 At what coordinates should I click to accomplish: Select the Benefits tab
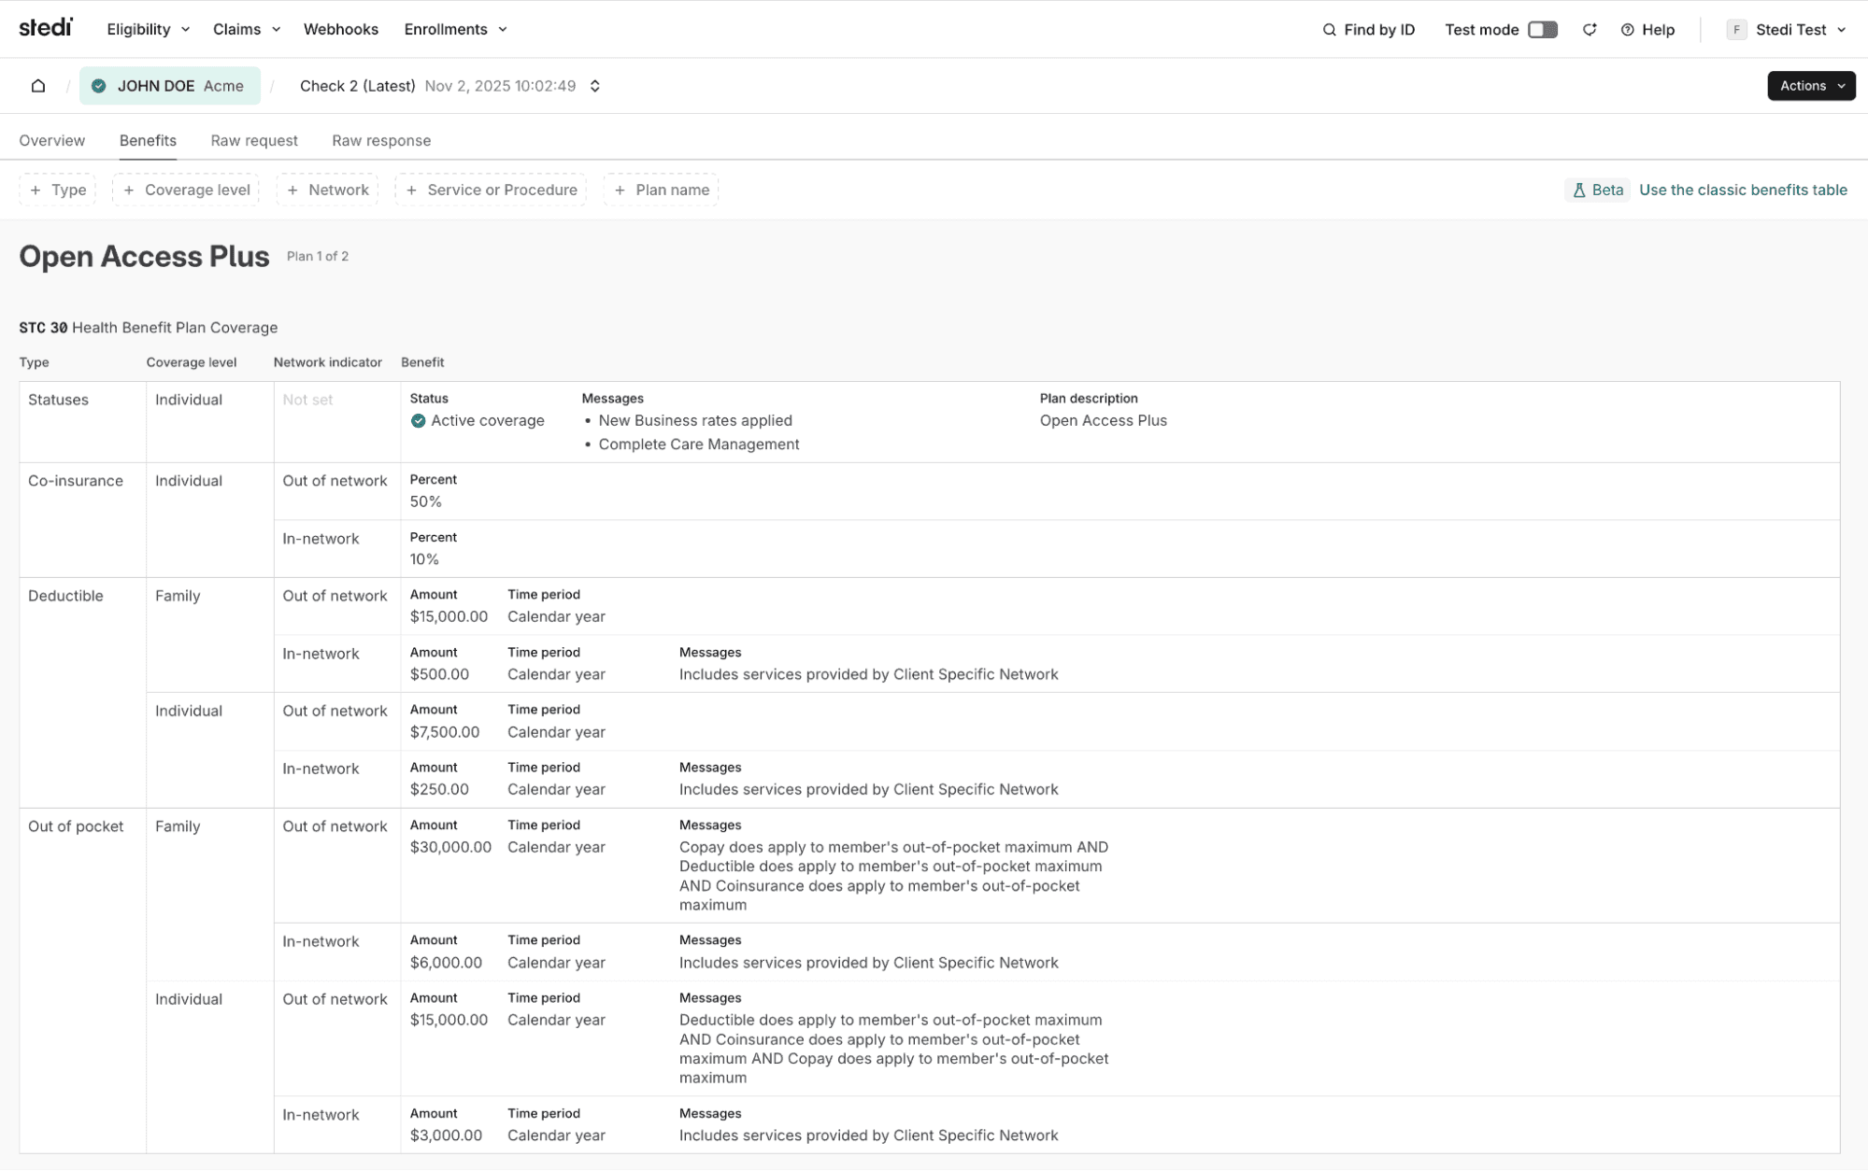[x=148, y=141]
